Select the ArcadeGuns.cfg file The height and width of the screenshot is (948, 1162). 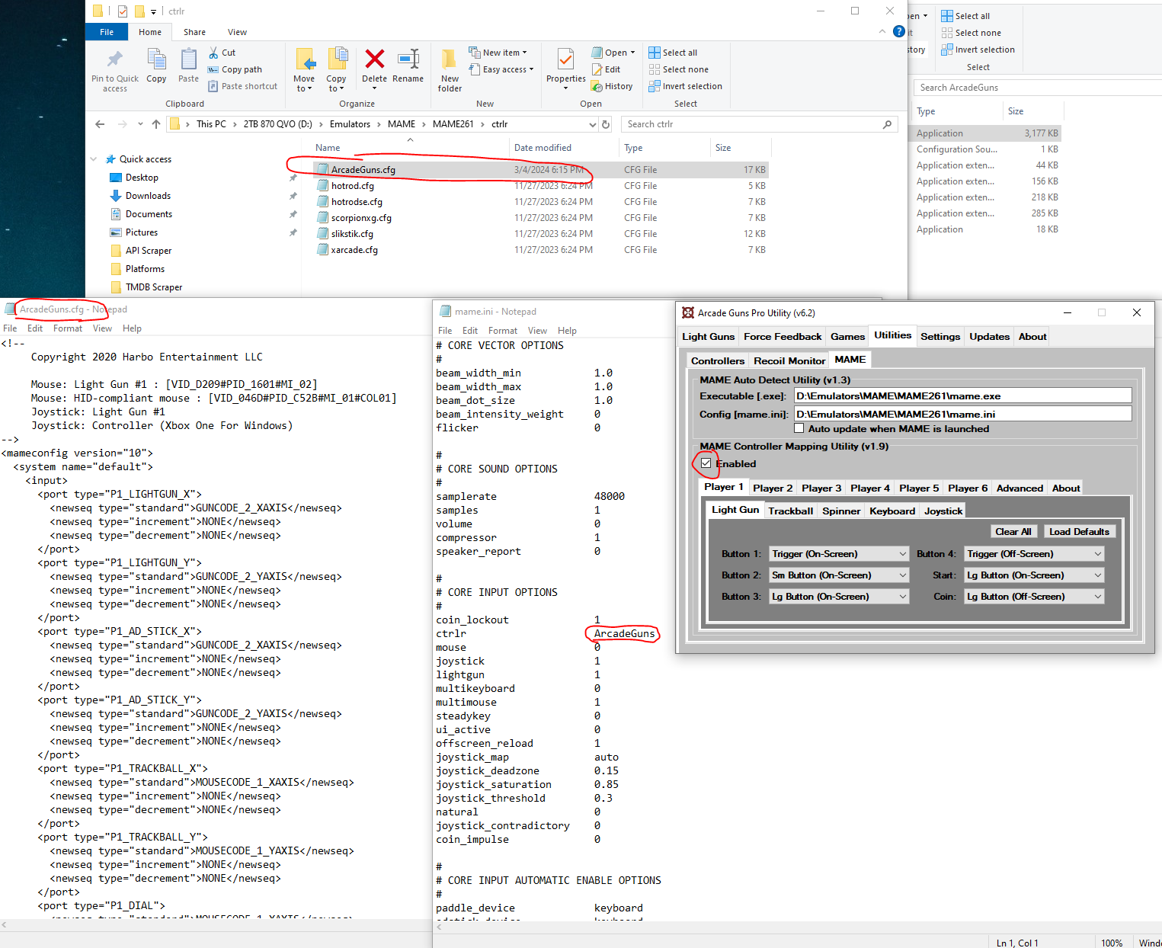pyautogui.click(x=540, y=170)
